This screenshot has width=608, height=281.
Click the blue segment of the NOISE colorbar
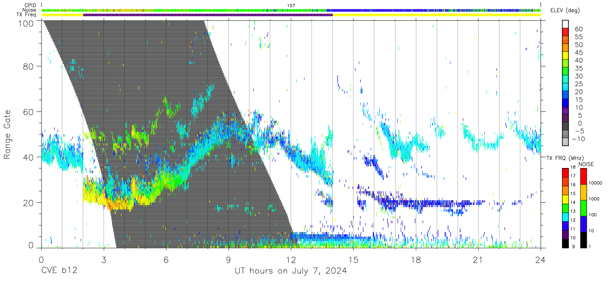point(583,224)
